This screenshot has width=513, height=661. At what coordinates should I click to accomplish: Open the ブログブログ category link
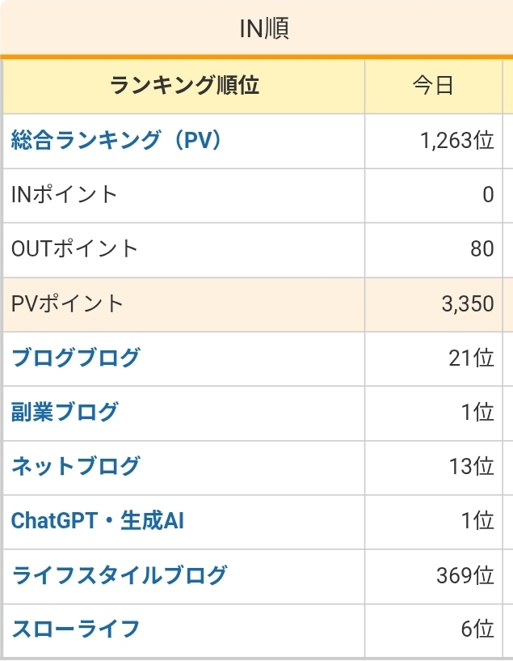click(75, 357)
